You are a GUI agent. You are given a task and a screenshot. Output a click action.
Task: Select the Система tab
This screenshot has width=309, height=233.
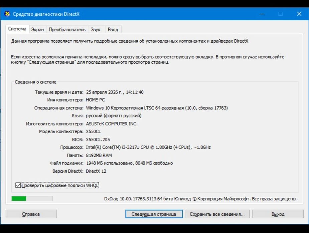click(x=17, y=29)
